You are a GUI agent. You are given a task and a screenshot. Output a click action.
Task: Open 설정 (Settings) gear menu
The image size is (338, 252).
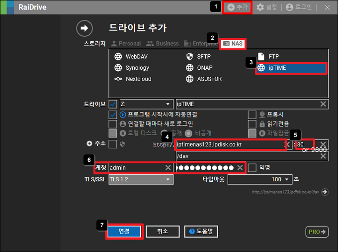(266, 7)
